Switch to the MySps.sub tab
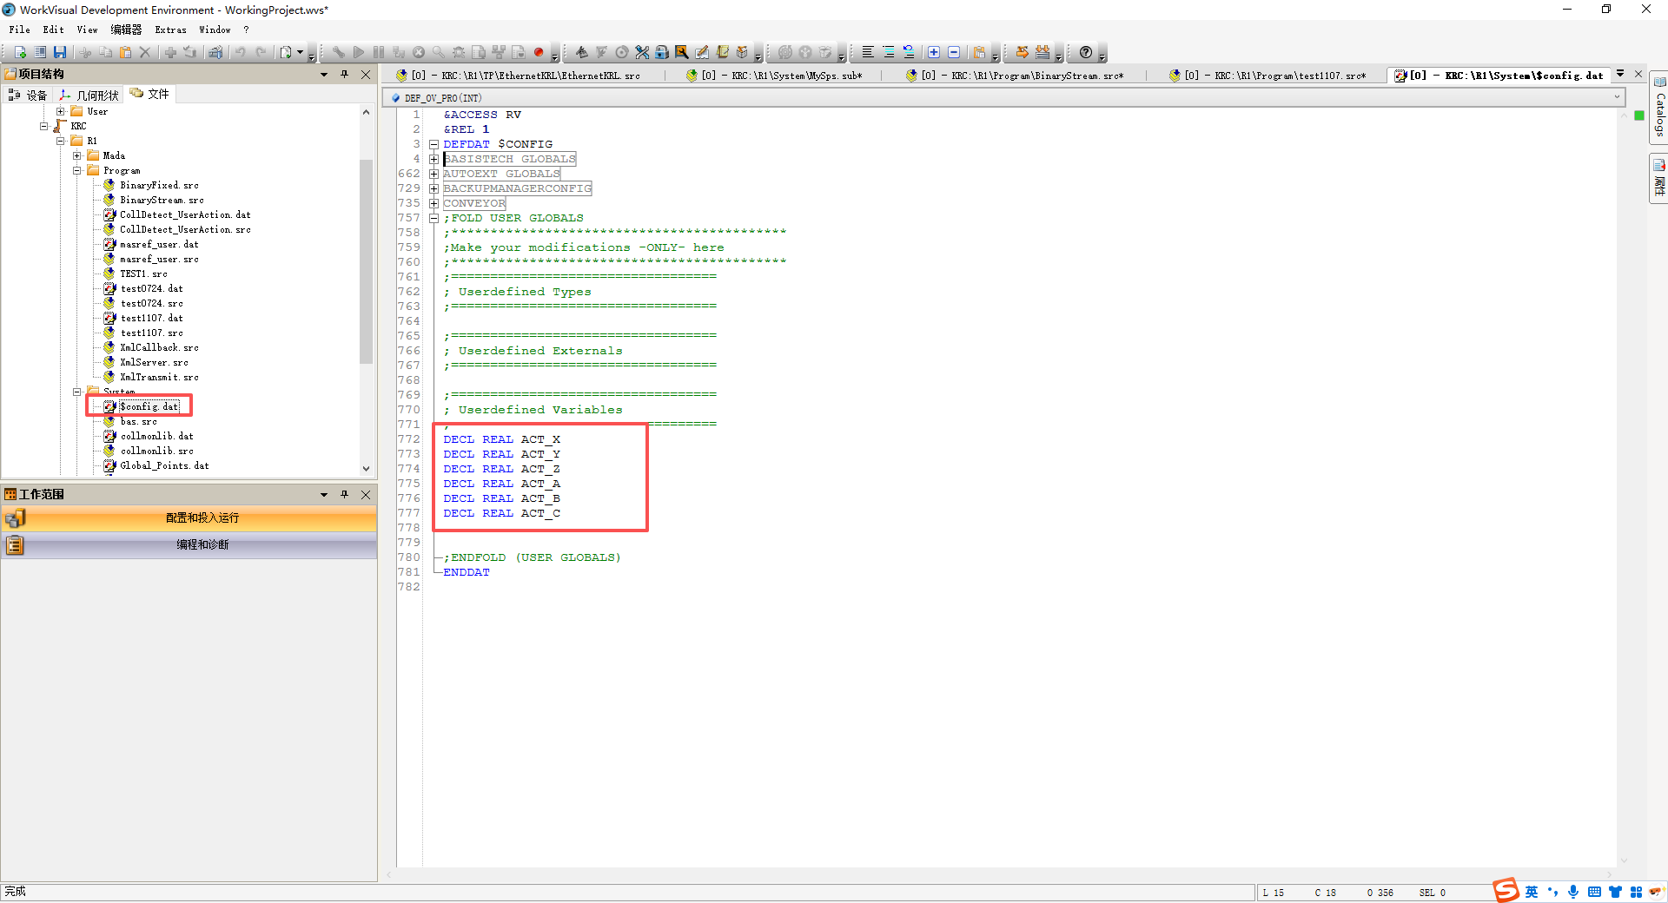Image resolution: width=1668 pixels, height=903 pixels. 773,76
